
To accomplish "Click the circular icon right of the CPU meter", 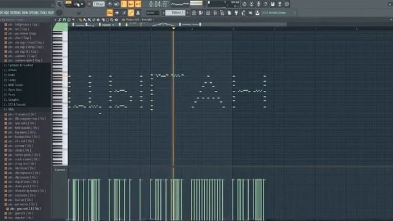I will click(x=244, y=4).
